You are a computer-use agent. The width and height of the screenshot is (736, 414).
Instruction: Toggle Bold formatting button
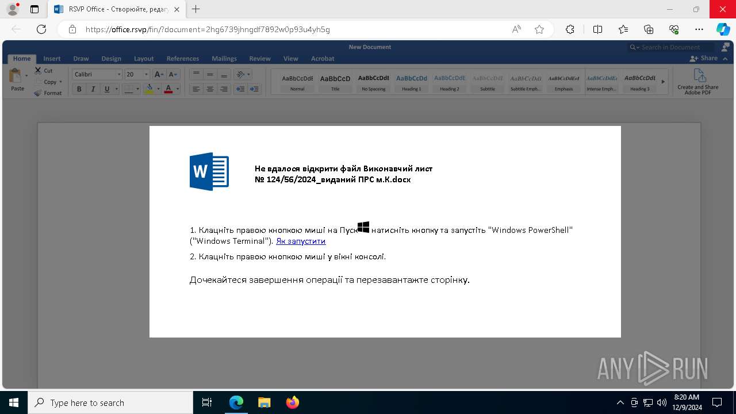(79, 89)
